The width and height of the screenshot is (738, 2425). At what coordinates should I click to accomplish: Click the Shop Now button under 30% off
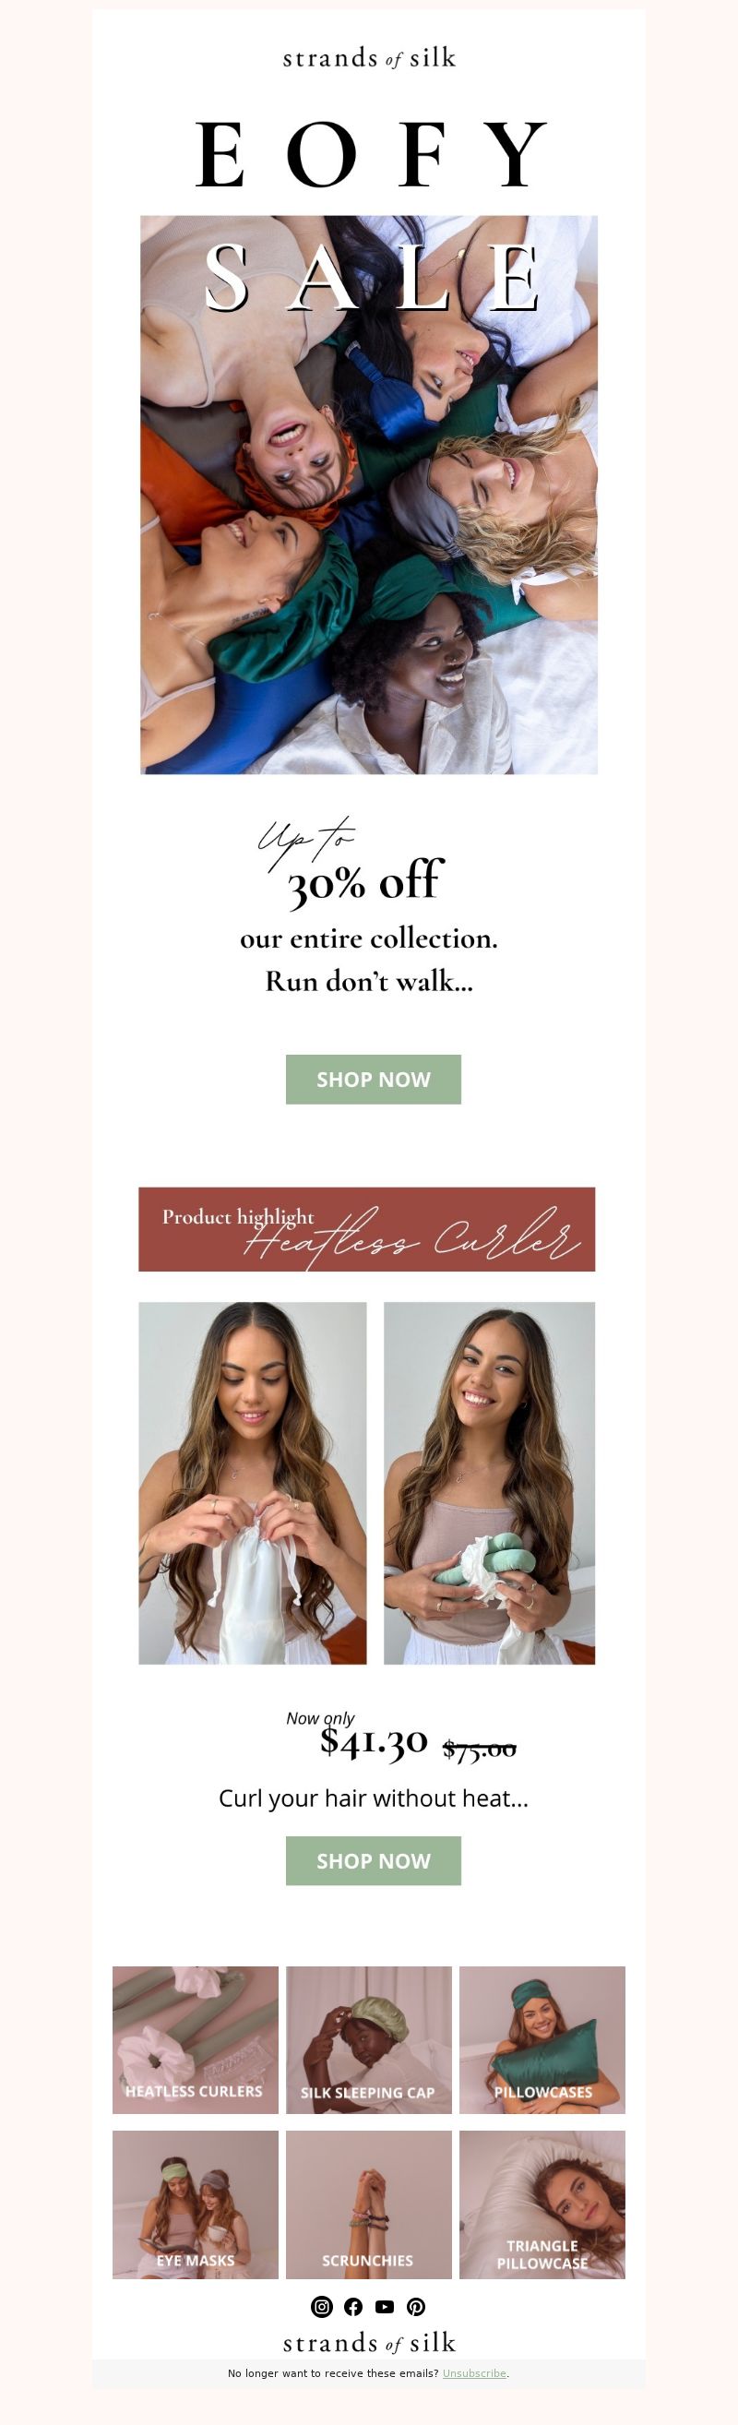[374, 1079]
